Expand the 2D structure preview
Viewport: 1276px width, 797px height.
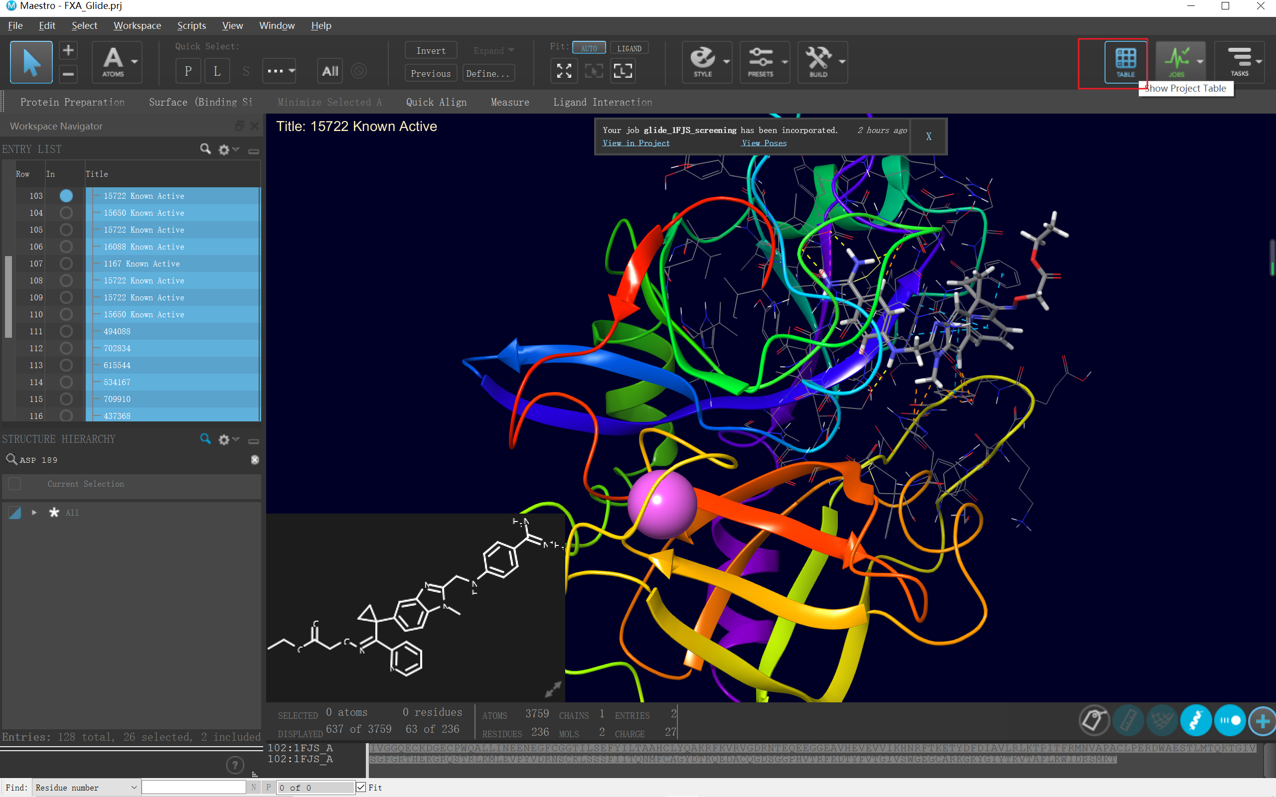pos(553,688)
